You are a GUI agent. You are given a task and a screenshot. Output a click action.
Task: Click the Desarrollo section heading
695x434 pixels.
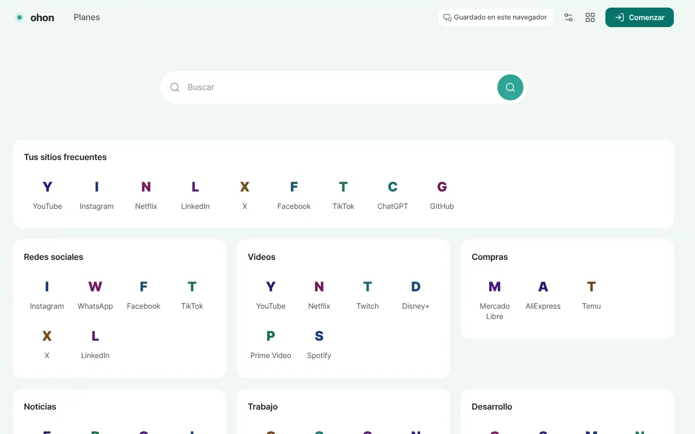pos(492,407)
